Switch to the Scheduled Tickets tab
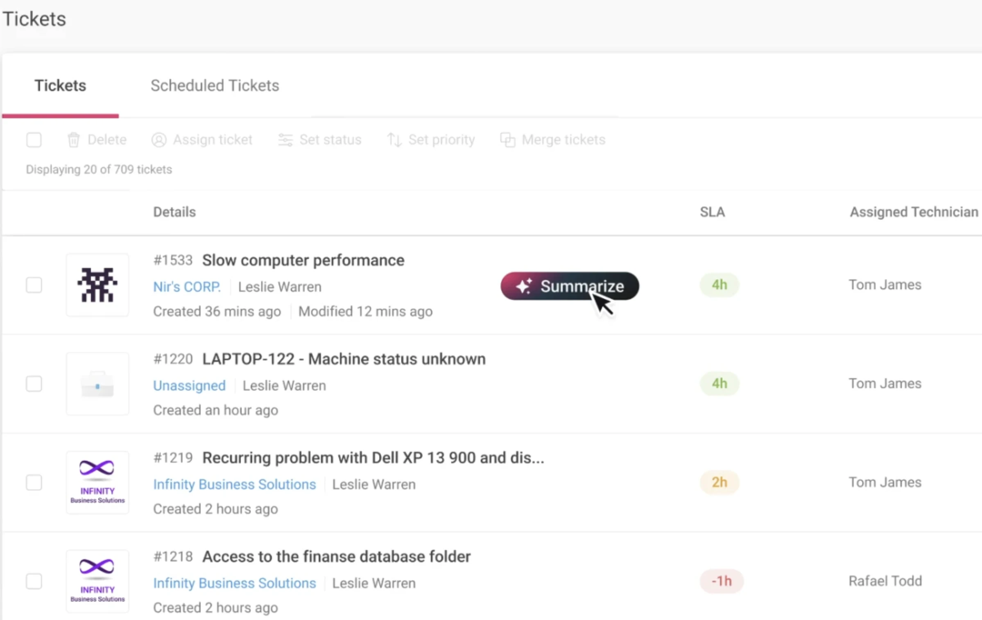The image size is (982, 620). (x=215, y=85)
